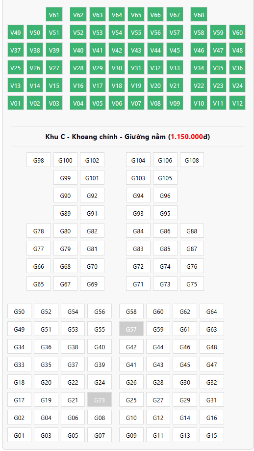Select sleeper bed G01
Screen dimensions: 254x451
pos(19,435)
